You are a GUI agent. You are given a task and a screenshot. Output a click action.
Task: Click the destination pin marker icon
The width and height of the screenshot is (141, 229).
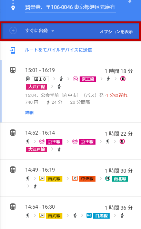13,8
